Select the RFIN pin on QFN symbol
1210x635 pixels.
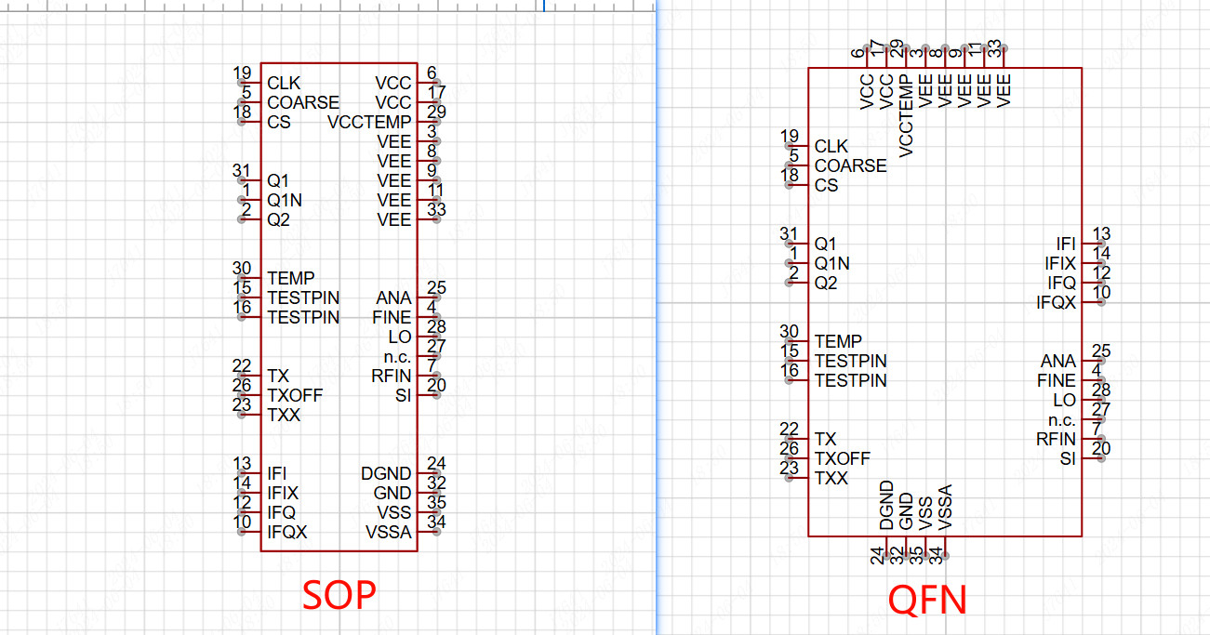[x=1056, y=440]
